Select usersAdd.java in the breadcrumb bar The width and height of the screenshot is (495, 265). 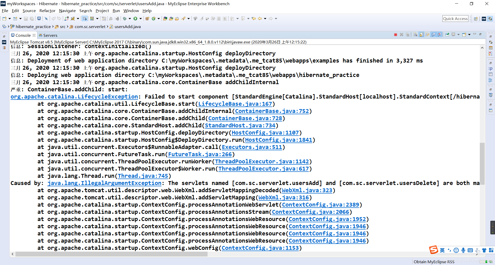point(127,26)
